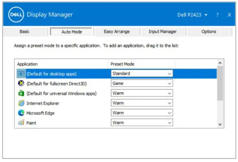The image size is (238, 162).
Task: Click the Paint application icon
Action: [21, 123]
